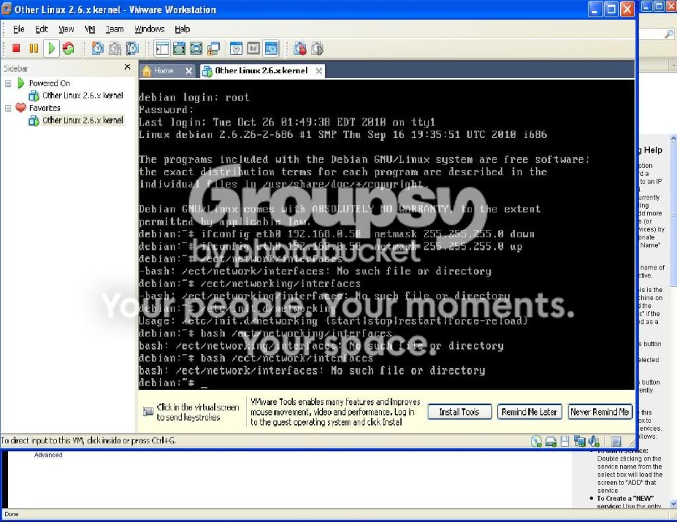Click the Record session toolbar icon
Screen dimensions: 677x522
[300, 48]
